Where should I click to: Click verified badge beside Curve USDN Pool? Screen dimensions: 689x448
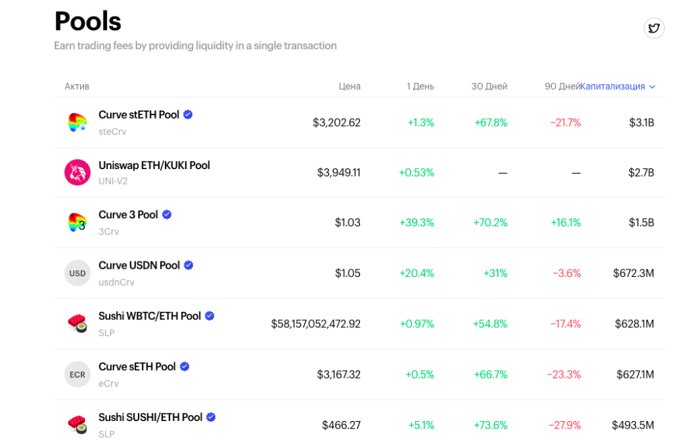(188, 265)
